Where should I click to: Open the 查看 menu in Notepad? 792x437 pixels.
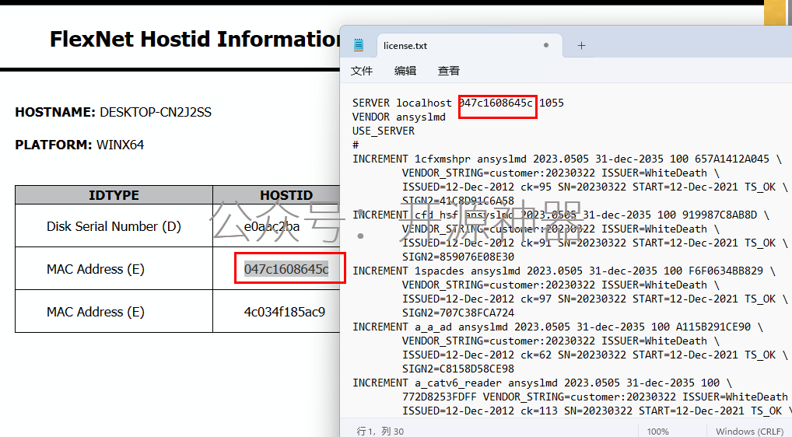tap(449, 71)
